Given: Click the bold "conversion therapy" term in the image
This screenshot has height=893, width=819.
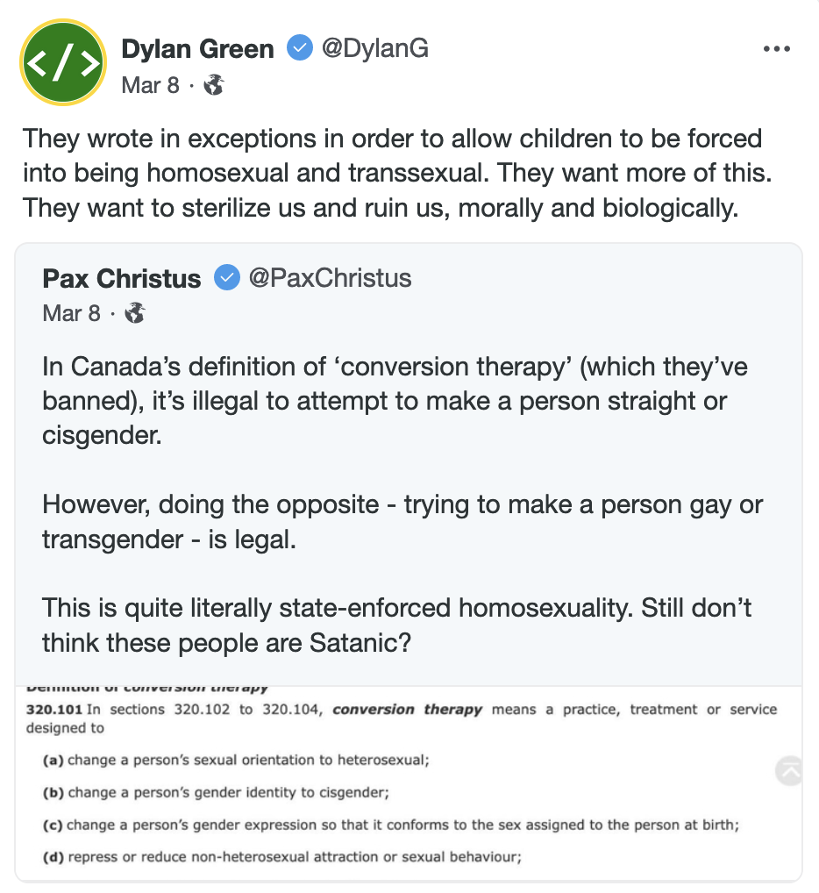Looking at the screenshot, I should tap(407, 710).
